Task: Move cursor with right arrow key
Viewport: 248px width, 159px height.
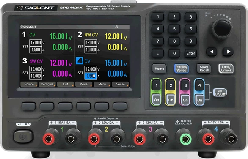Action: 228,52
